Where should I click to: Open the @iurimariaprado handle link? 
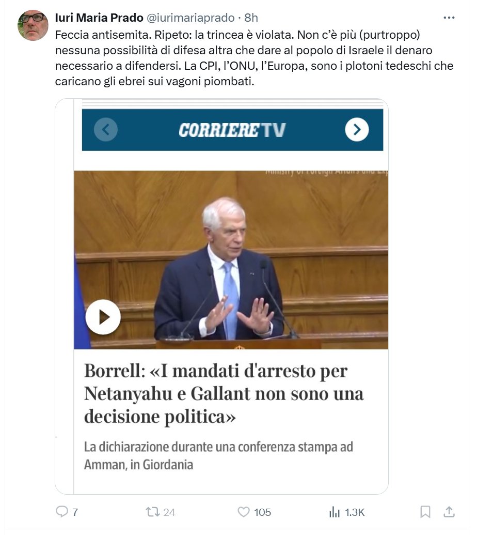pyautogui.click(x=190, y=18)
